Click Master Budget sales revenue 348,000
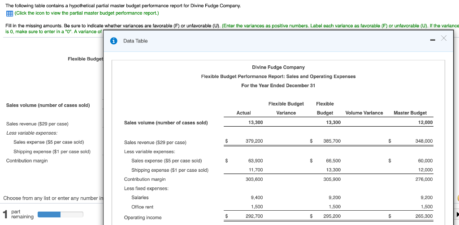459x225 pixels. 424,141
